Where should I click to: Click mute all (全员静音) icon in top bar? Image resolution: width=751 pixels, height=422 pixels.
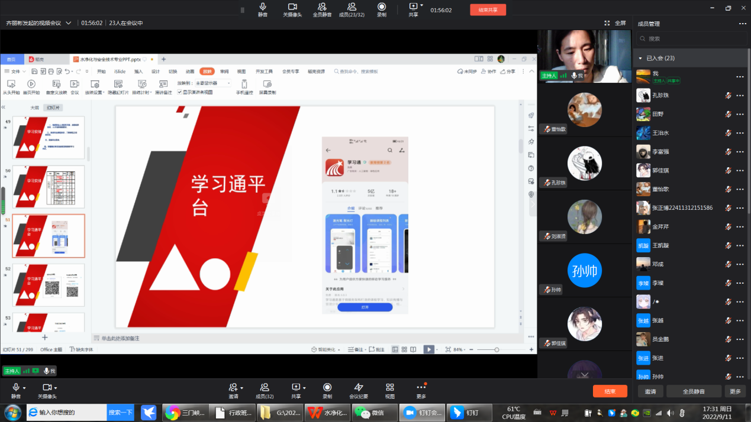[x=322, y=7]
